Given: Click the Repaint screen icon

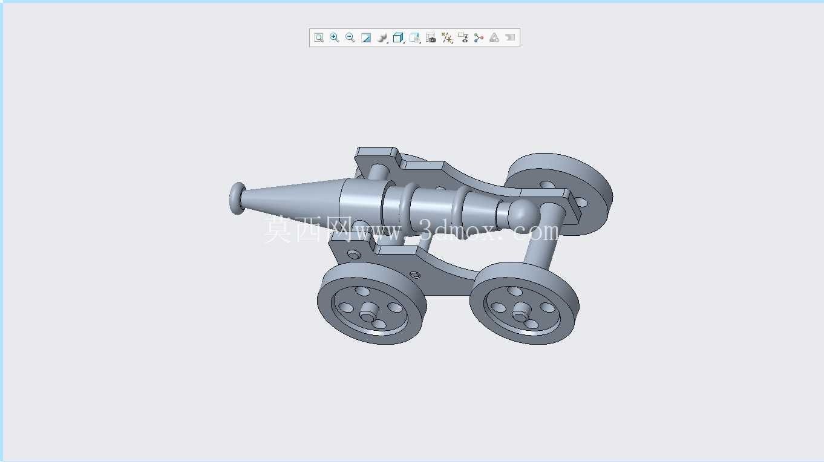Looking at the screenshot, I should [x=366, y=37].
